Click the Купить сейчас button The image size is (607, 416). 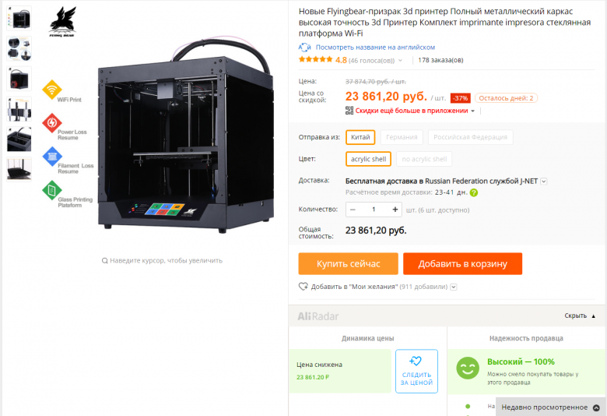tap(348, 263)
